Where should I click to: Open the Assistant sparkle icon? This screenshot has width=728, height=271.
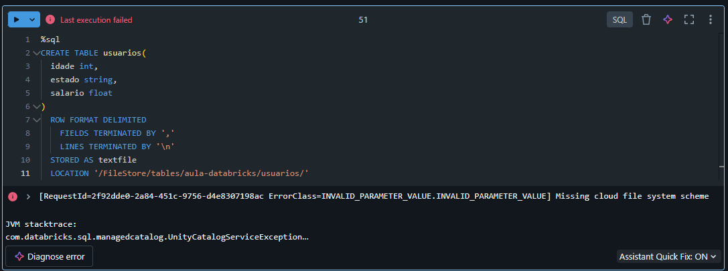pos(668,19)
